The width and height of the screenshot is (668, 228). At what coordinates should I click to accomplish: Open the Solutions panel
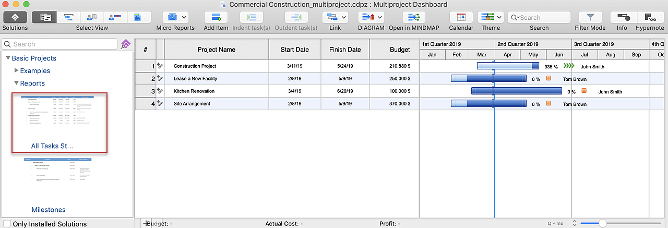[15, 17]
